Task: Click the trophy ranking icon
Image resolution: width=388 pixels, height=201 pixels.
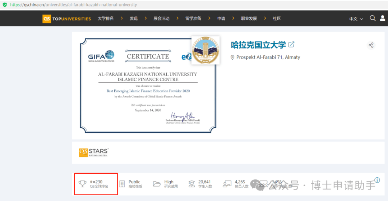Action: (x=82, y=184)
